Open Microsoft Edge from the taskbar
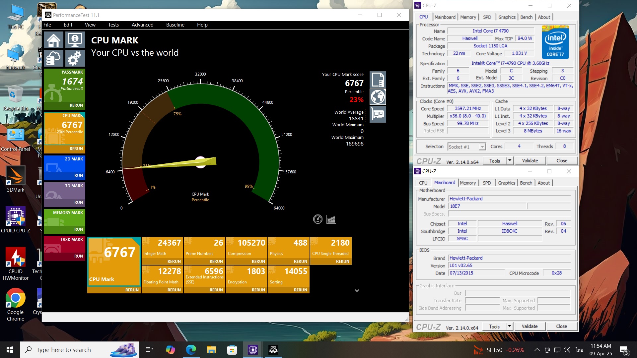Screen dimensions: 637x358 click(191, 350)
